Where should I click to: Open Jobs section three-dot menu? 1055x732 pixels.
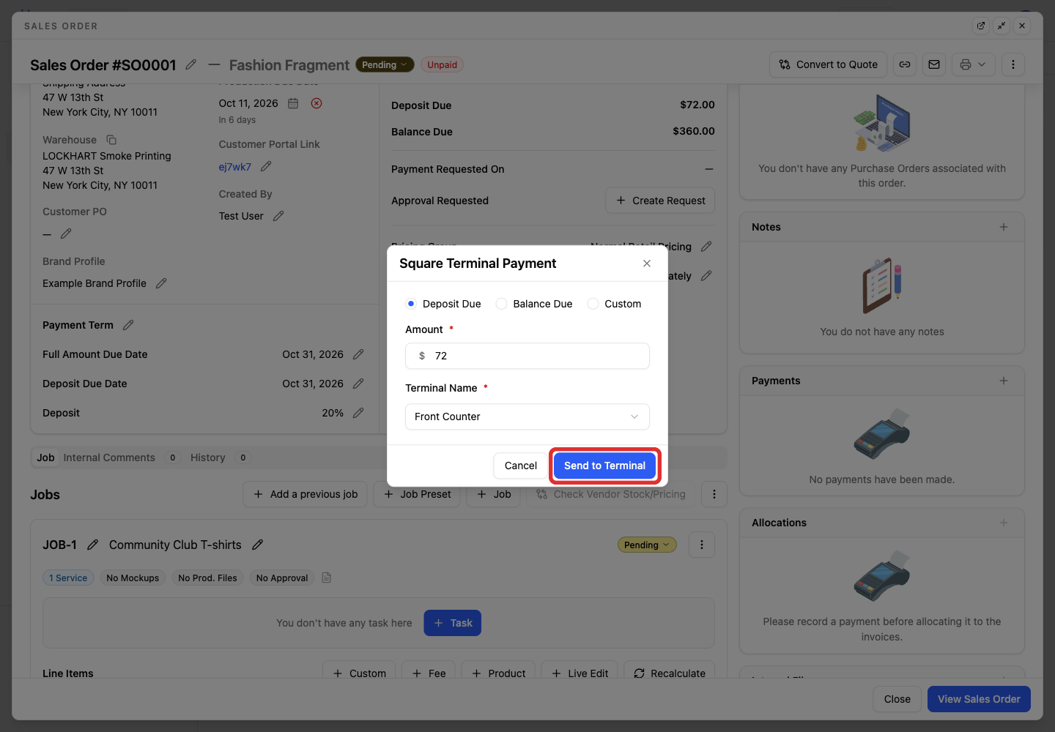tap(714, 494)
